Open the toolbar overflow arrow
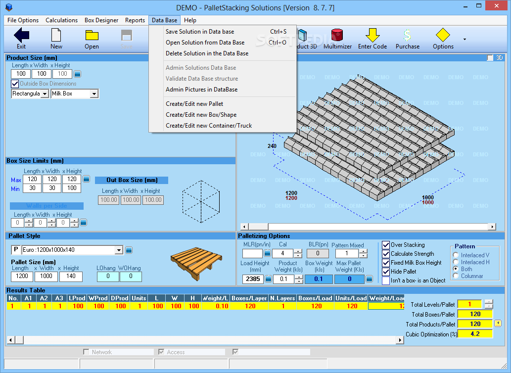Viewport: 511px width, 373px height. [465, 39]
